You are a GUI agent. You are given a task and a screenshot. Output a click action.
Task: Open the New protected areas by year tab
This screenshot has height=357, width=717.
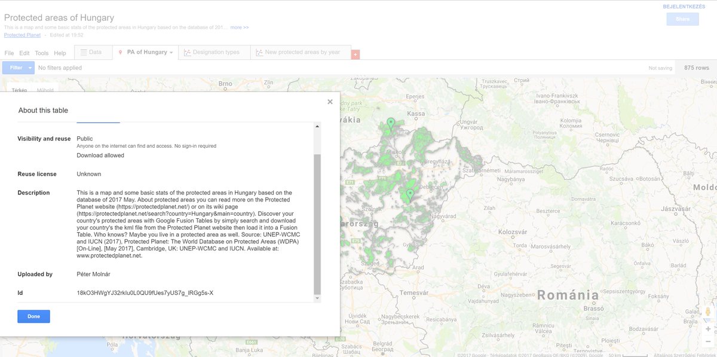[x=301, y=52]
